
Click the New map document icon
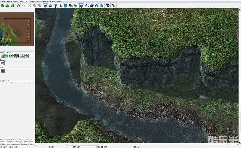click(x=2, y=5)
